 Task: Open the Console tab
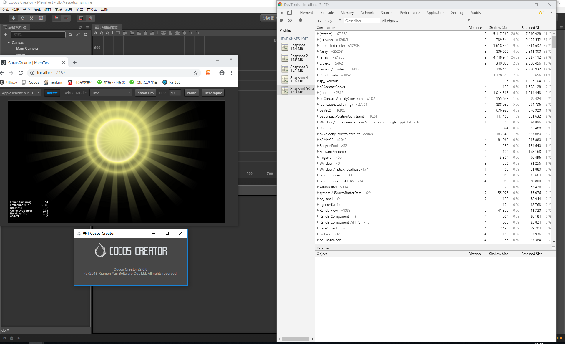tap(327, 13)
